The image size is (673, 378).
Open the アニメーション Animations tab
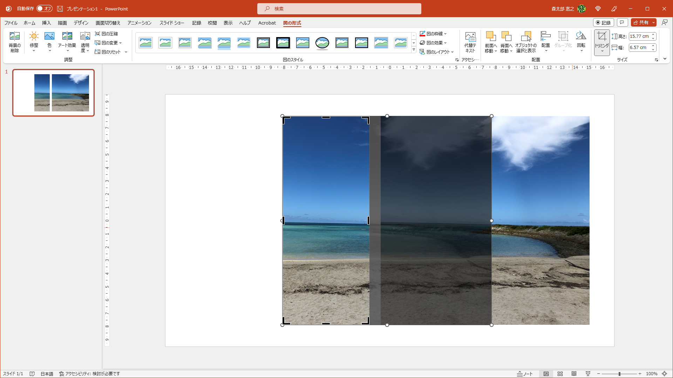(139, 23)
